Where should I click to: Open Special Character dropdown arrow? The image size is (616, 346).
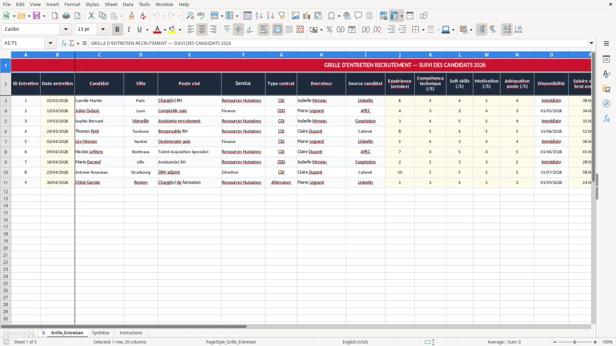point(339,16)
